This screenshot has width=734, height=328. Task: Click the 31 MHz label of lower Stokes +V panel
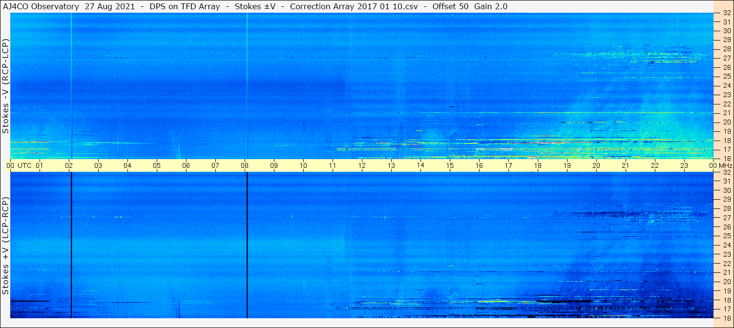726,181
